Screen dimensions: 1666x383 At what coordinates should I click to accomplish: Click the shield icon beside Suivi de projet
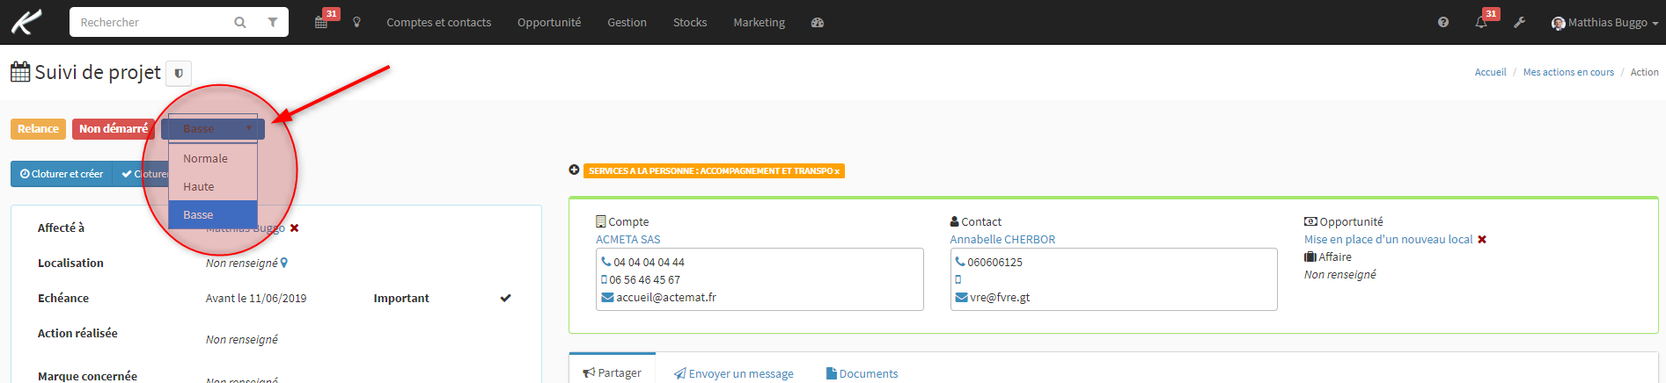tap(179, 73)
